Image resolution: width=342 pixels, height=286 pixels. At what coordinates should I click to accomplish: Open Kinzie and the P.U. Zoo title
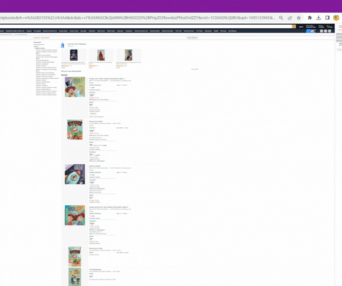tap(109, 207)
